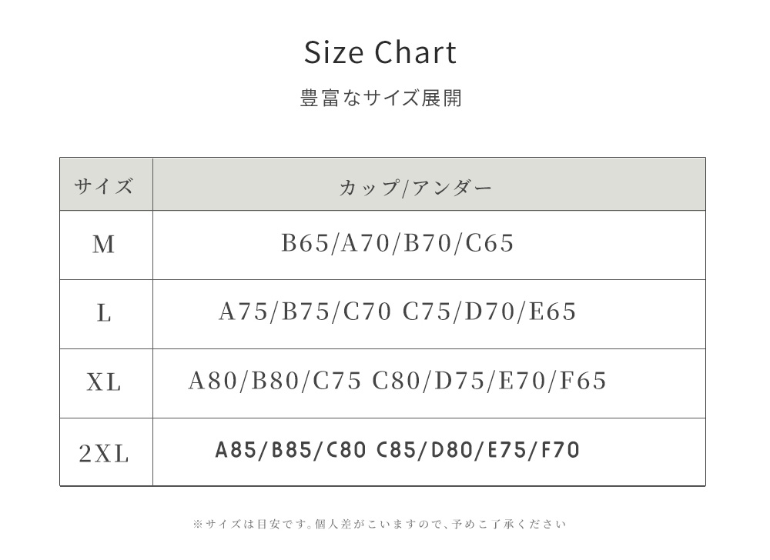Click the ※サイズは目安です footnote

click(379, 525)
